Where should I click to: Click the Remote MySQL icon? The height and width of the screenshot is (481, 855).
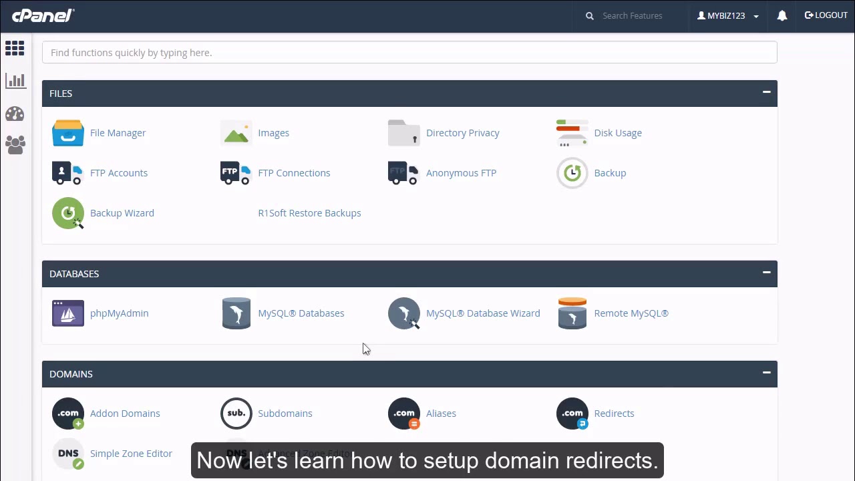pos(572,313)
